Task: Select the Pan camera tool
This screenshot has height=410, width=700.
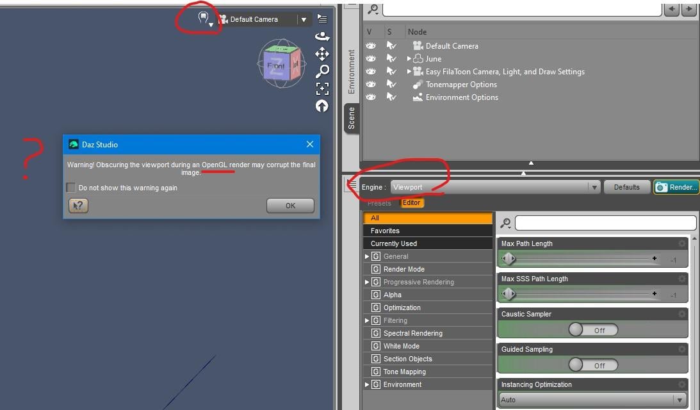Action: (x=322, y=54)
